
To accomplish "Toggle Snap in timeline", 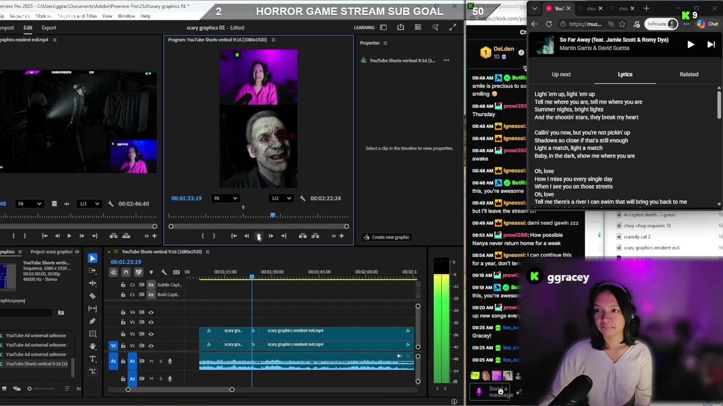I will pyautogui.click(x=126, y=272).
